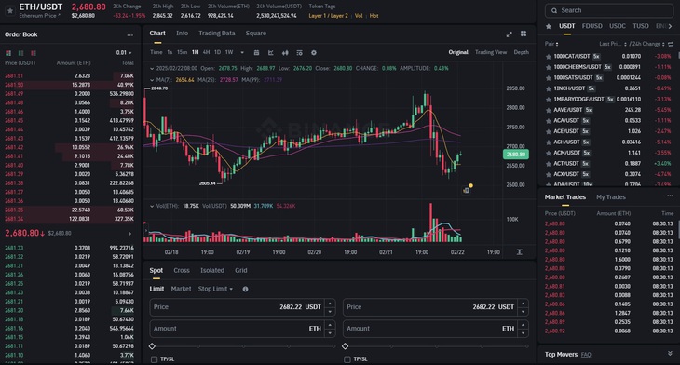
Task: Expand the chart to fullscreen
Action: tap(510, 34)
